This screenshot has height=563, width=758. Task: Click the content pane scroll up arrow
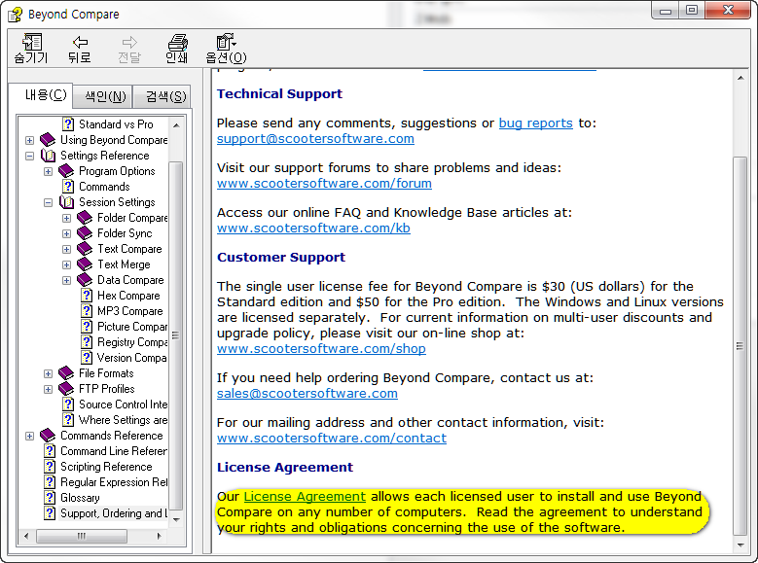[740, 78]
